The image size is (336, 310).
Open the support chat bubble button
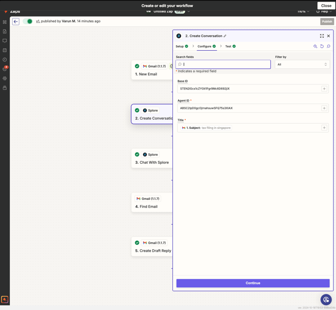326,299
